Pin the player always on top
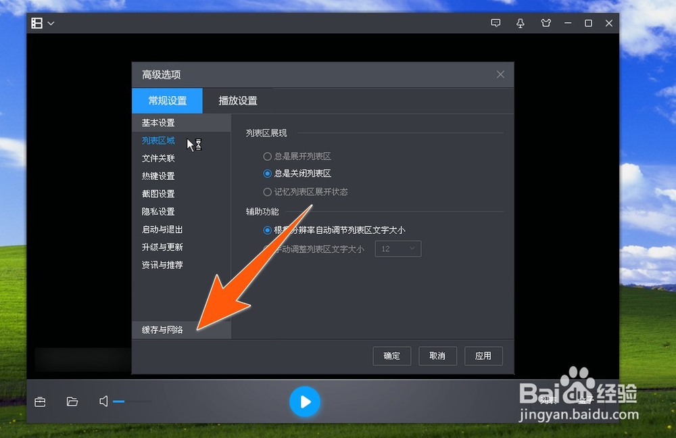Image resolution: width=676 pixels, height=438 pixels. [x=521, y=23]
